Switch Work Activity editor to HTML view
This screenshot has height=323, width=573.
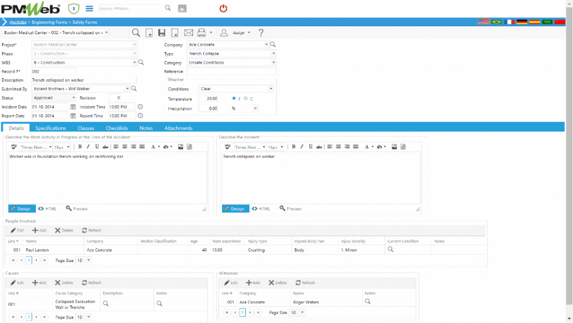point(48,209)
